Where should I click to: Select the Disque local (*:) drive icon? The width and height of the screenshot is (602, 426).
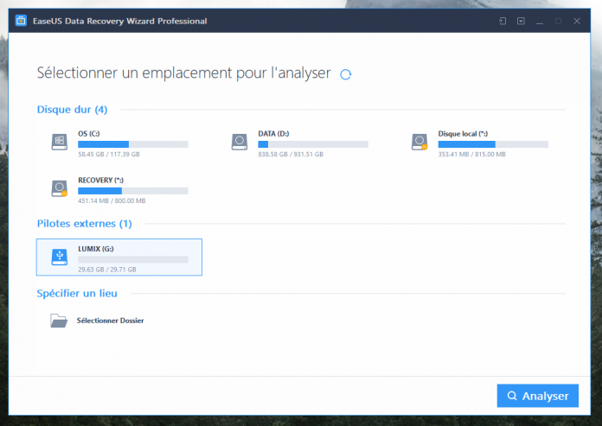pyautogui.click(x=419, y=142)
